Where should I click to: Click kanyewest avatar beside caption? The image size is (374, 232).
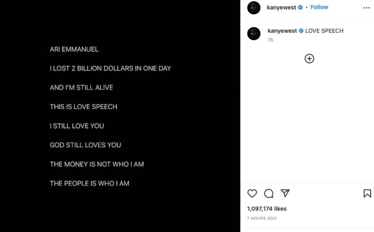[x=254, y=33]
